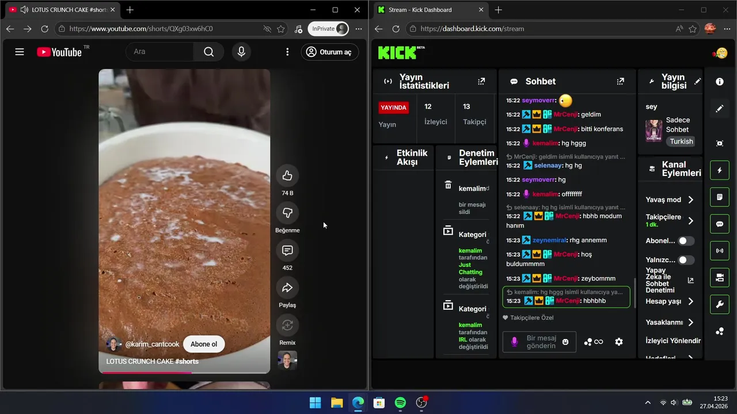Click the #shorts hashtag link
Screen dimensions: 737x414
coord(187,362)
